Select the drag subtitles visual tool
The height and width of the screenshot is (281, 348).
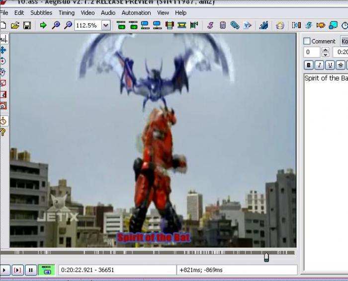tap(3, 50)
